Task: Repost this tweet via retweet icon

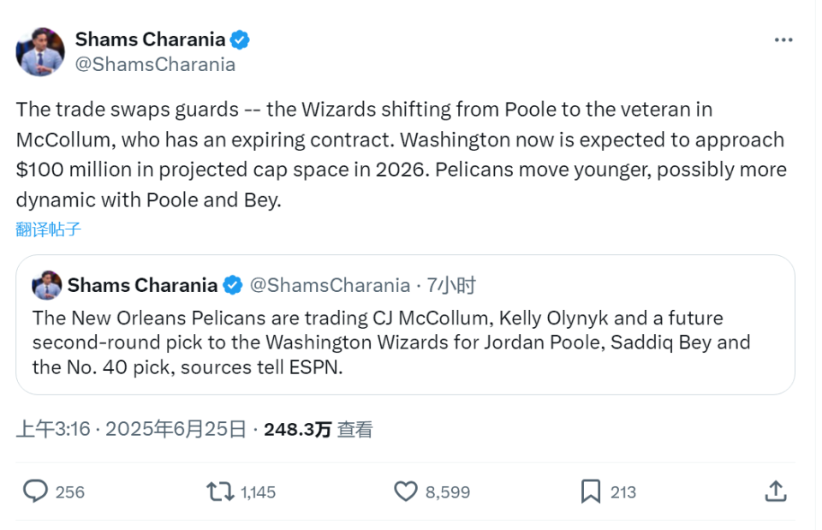Action: click(x=219, y=491)
